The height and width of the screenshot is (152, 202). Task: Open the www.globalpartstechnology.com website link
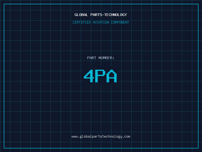101,137
